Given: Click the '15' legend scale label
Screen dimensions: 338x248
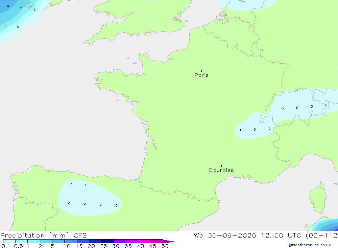Looking at the screenshot, I should [79, 246].
